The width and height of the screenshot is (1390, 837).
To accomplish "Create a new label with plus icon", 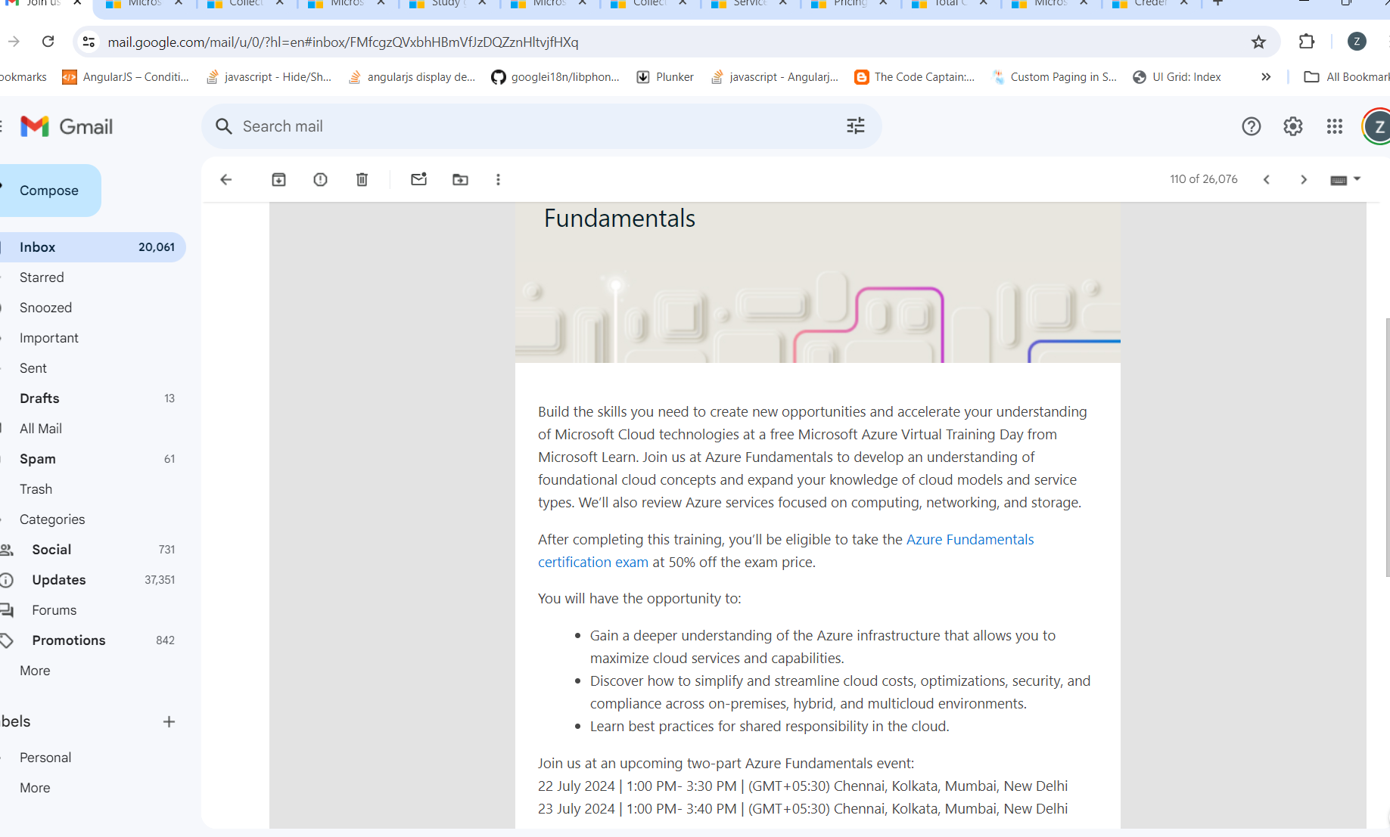I will pos(169,721).
